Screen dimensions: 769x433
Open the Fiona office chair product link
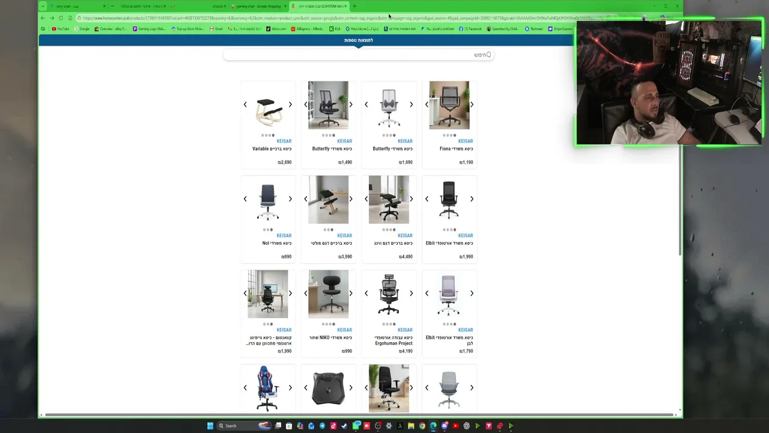coord(456,149)
